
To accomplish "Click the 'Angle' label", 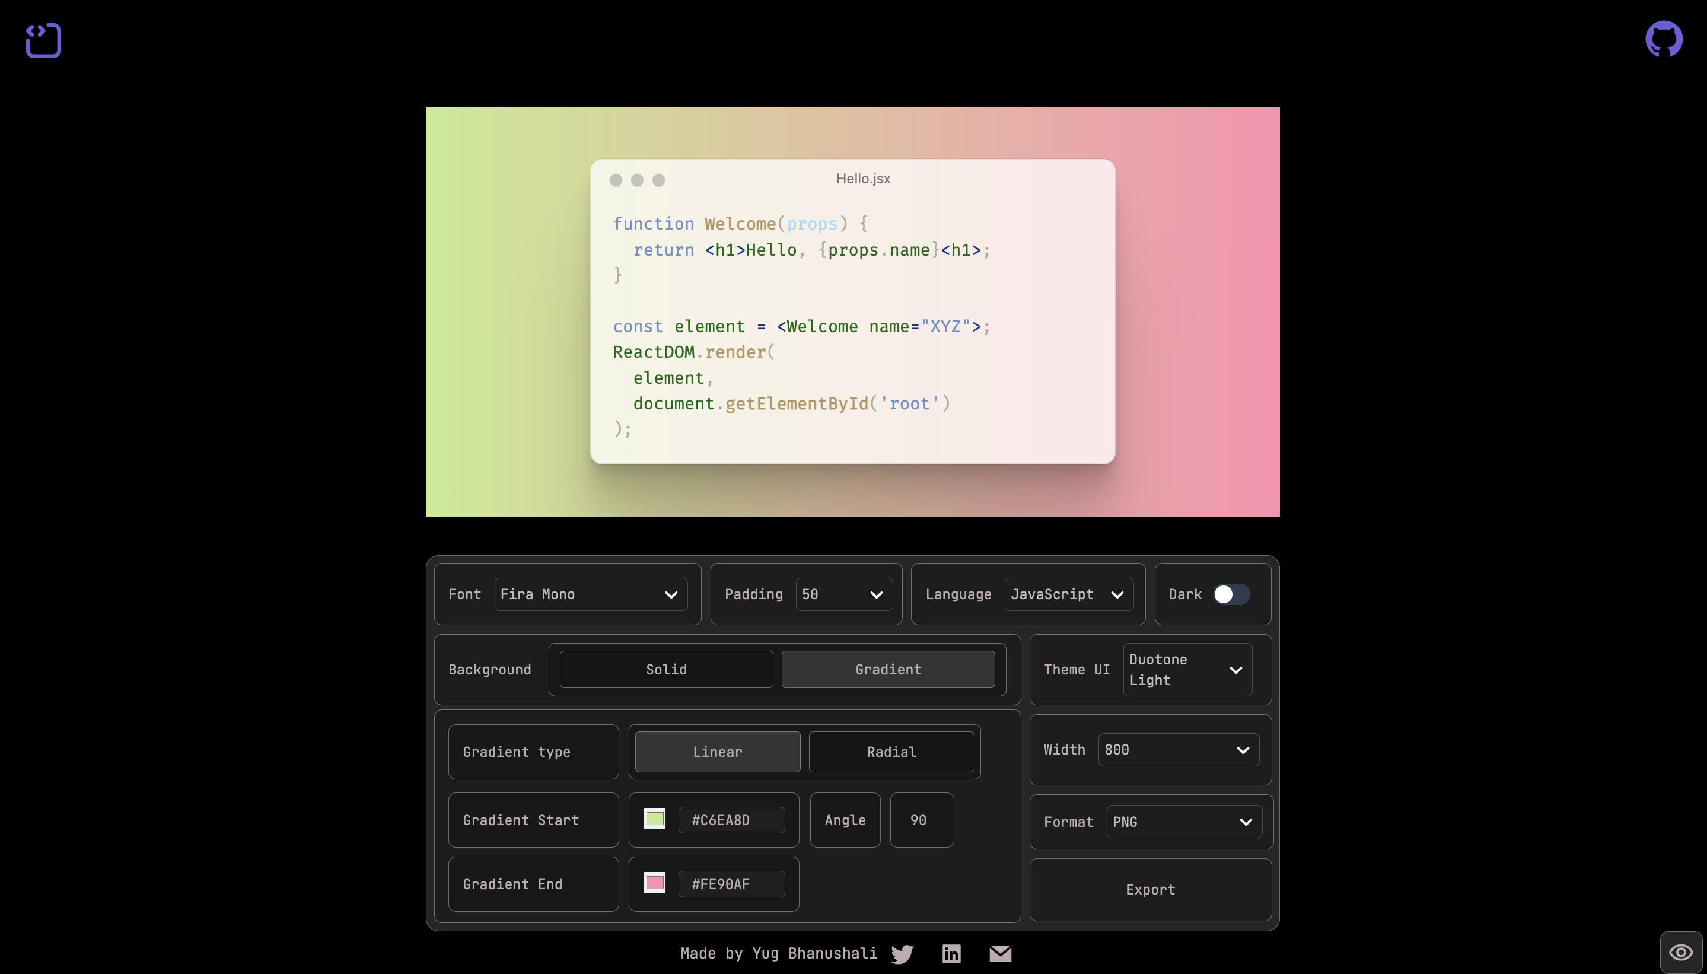I will tap(845, 820).
